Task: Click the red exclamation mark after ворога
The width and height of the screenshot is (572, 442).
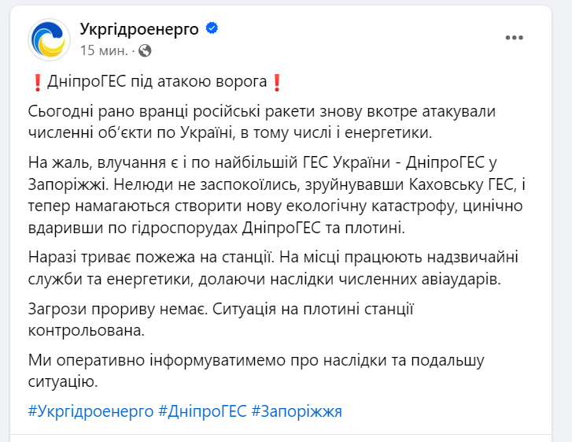Action: pos(275,82)
